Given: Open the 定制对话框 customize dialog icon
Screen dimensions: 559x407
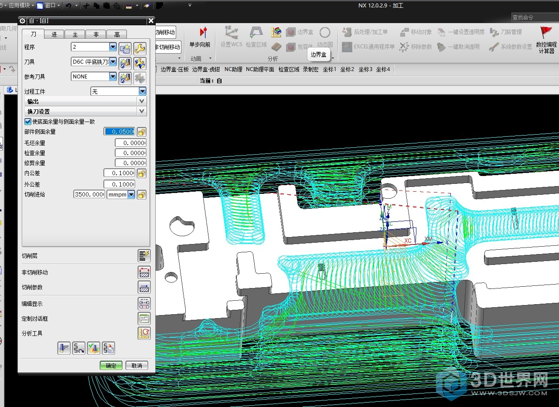Looking at the screenshot, I should click(144, 319).
